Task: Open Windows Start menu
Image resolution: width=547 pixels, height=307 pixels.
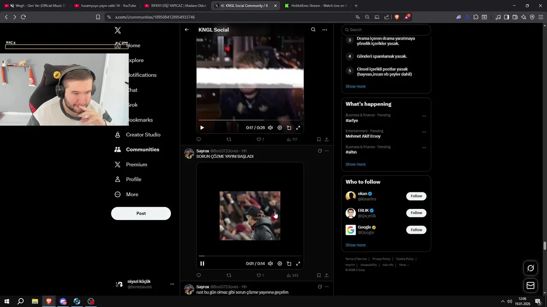Action: pyautogui.click(x=7, y=301)
